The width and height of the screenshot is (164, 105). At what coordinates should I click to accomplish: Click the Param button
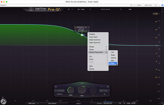[x=139, y=5]
